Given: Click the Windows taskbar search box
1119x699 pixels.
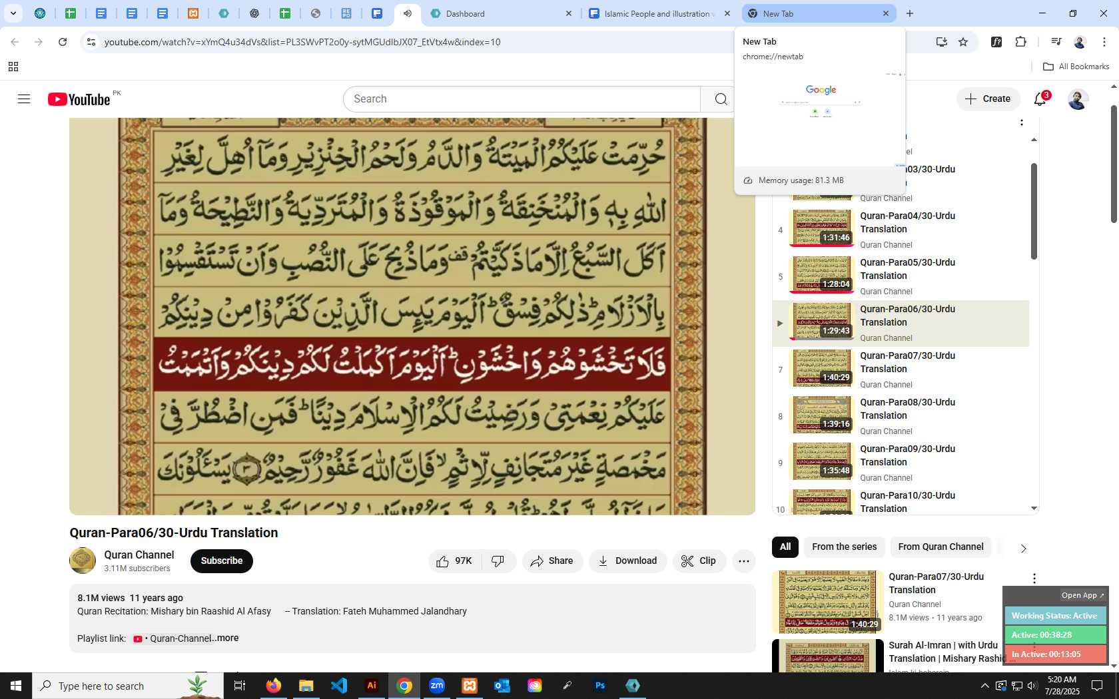Looking at the screenshot, I should (x=128, y=686).
